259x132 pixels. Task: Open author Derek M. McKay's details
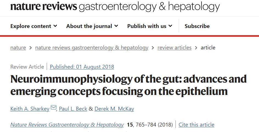tap(114, 109)
